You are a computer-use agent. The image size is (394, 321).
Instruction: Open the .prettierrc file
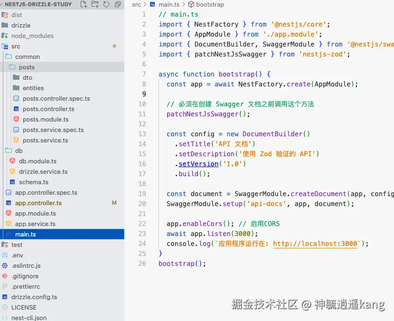pyautogui.click(x=62, y=286)
